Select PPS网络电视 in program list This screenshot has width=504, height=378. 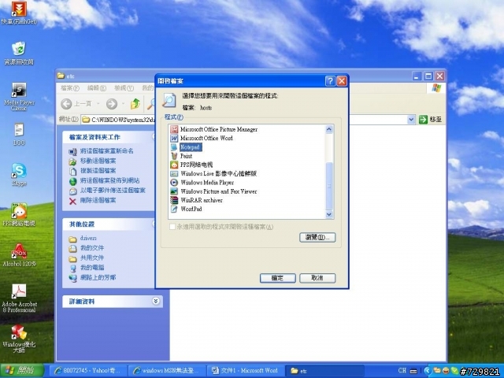coord(191,165)
